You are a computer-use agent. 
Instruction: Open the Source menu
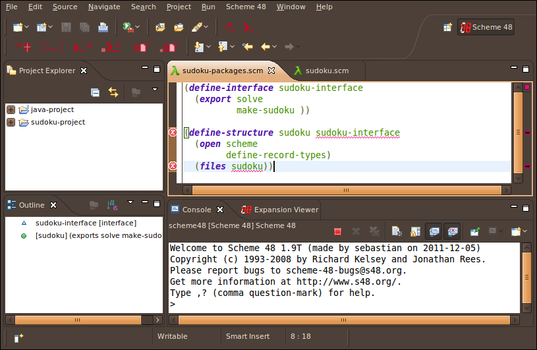coord(65,7)
